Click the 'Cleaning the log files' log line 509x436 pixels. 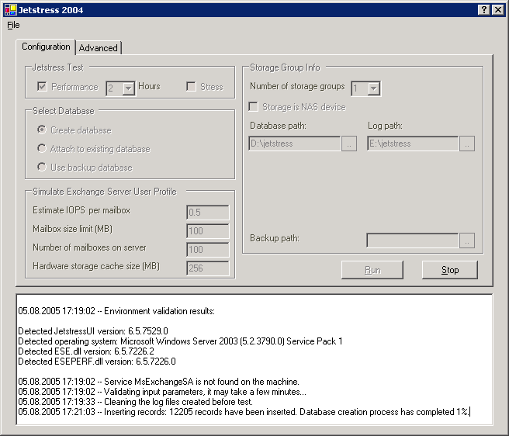135,402
